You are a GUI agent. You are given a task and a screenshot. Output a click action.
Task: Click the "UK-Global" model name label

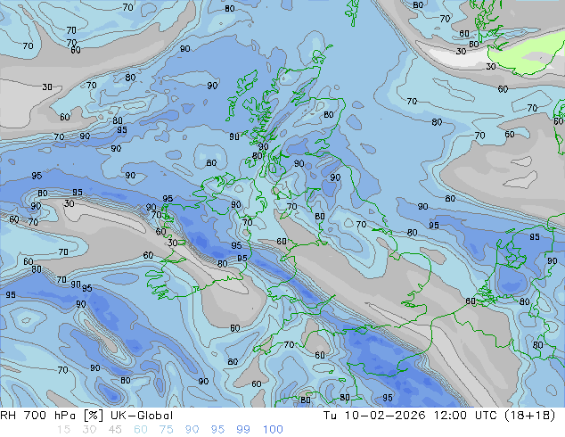[x=142, y=416]
